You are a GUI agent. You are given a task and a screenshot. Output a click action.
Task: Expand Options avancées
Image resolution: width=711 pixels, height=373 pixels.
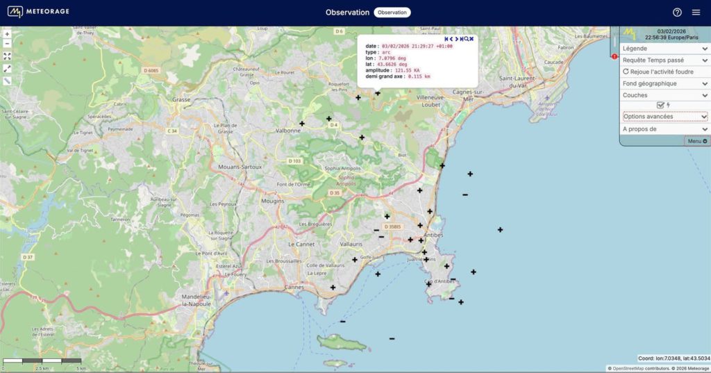664,117
